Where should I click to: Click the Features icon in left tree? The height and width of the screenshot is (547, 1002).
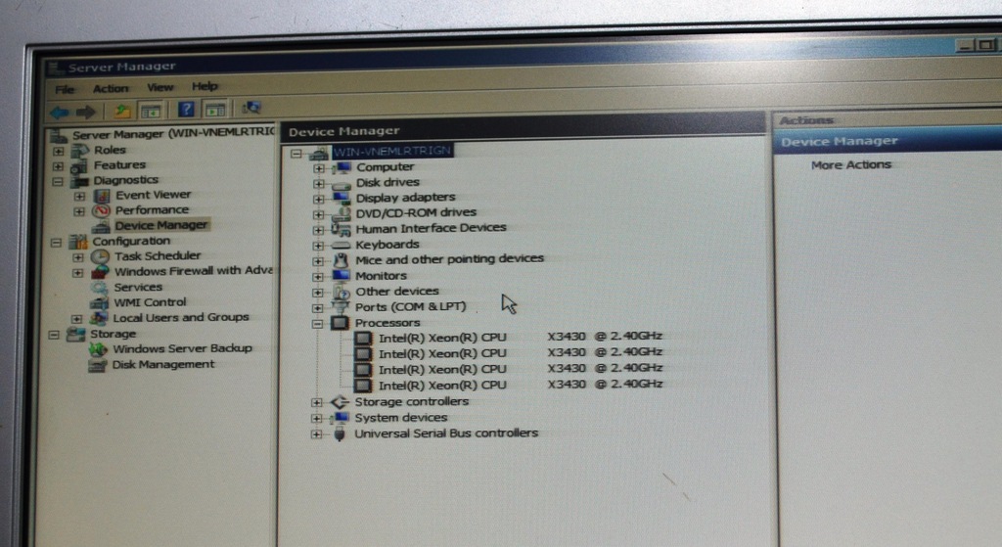pos(79,166)
